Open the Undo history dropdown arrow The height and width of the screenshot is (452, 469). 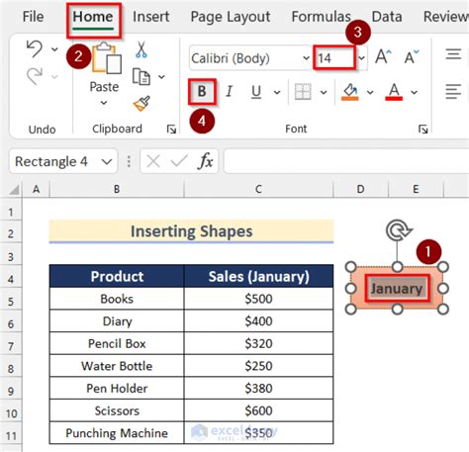click(x=54, y=49)
